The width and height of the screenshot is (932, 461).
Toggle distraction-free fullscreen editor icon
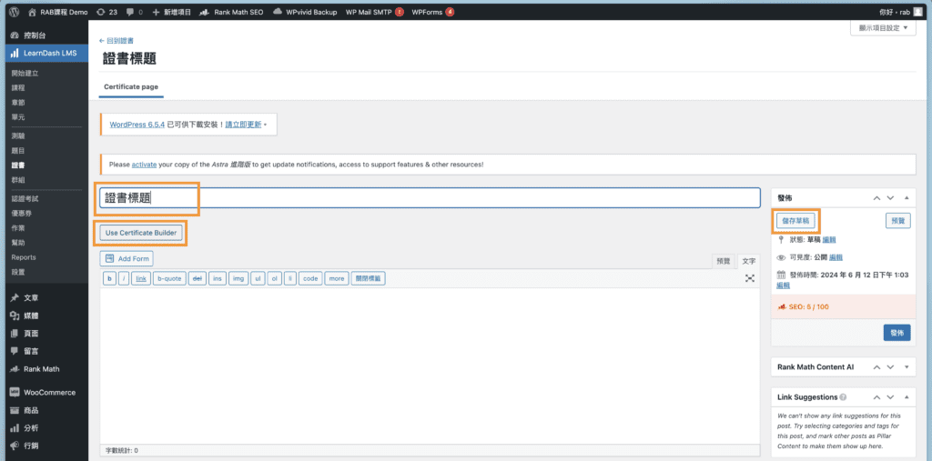pyautogui.click(x=750, y=278)
